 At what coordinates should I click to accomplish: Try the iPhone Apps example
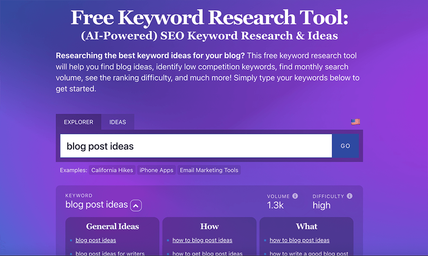pyautogui.click(x=156, y=170)
